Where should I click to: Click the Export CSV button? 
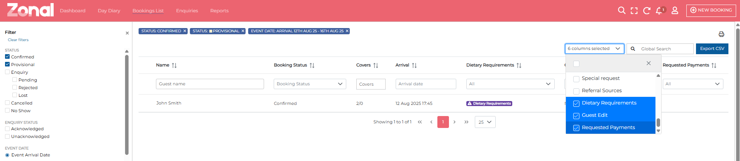(712, 49)
